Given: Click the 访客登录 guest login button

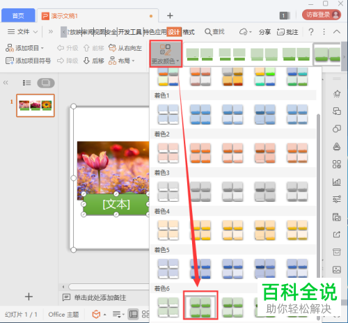Looking at the screenshot, I should pos(322,15).
